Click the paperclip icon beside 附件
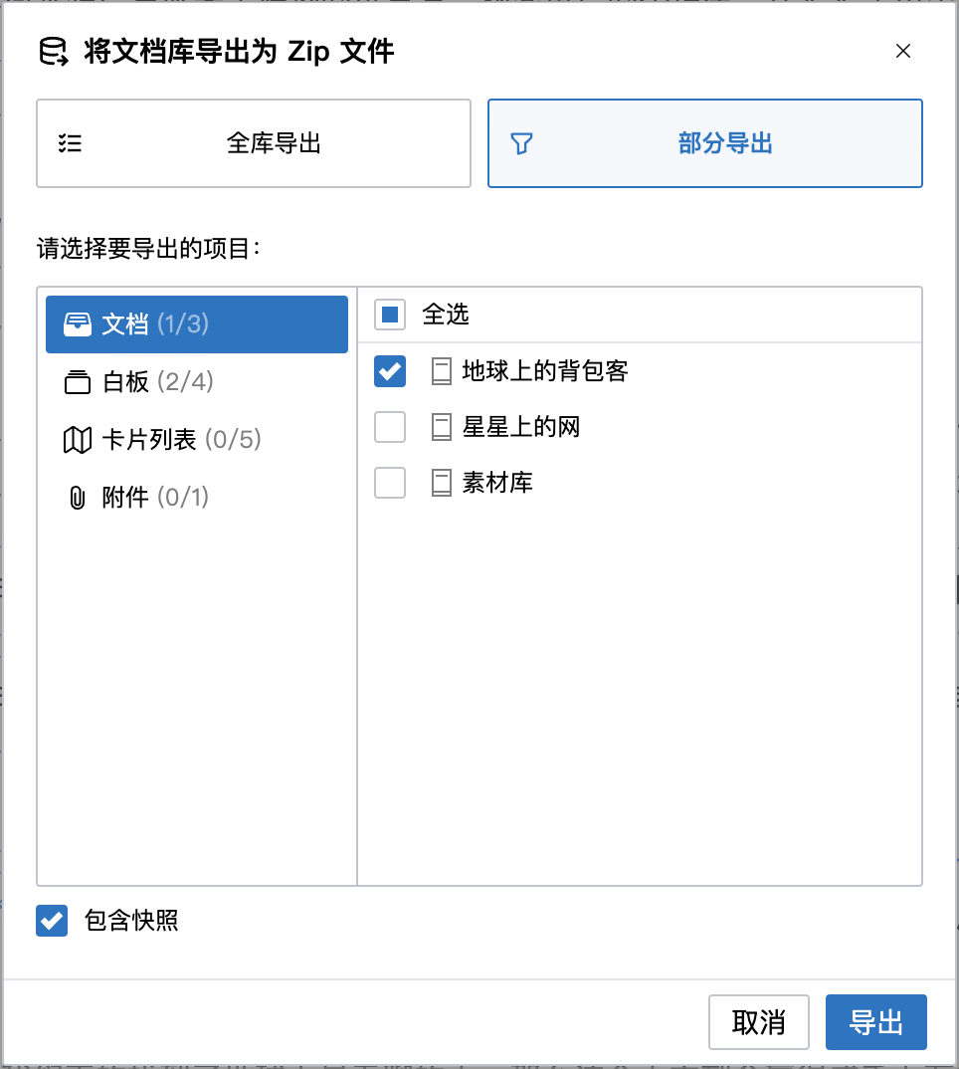Viewport: 959px width, 1069px height. 77,498
